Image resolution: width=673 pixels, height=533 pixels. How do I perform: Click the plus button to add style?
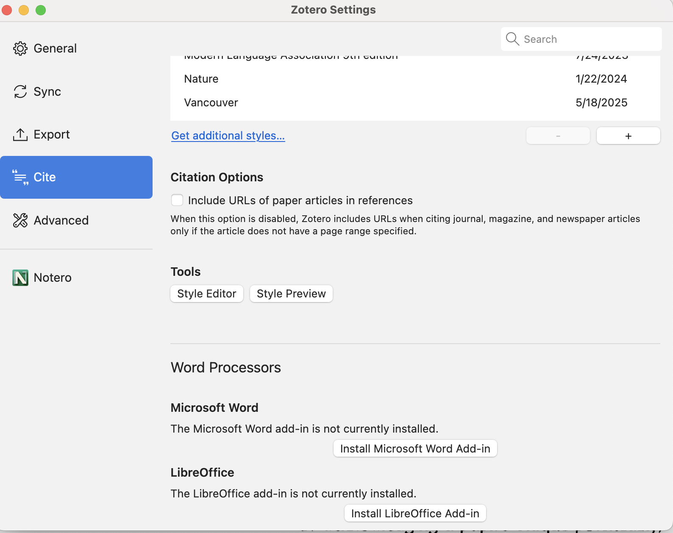[x=629, y=136]
